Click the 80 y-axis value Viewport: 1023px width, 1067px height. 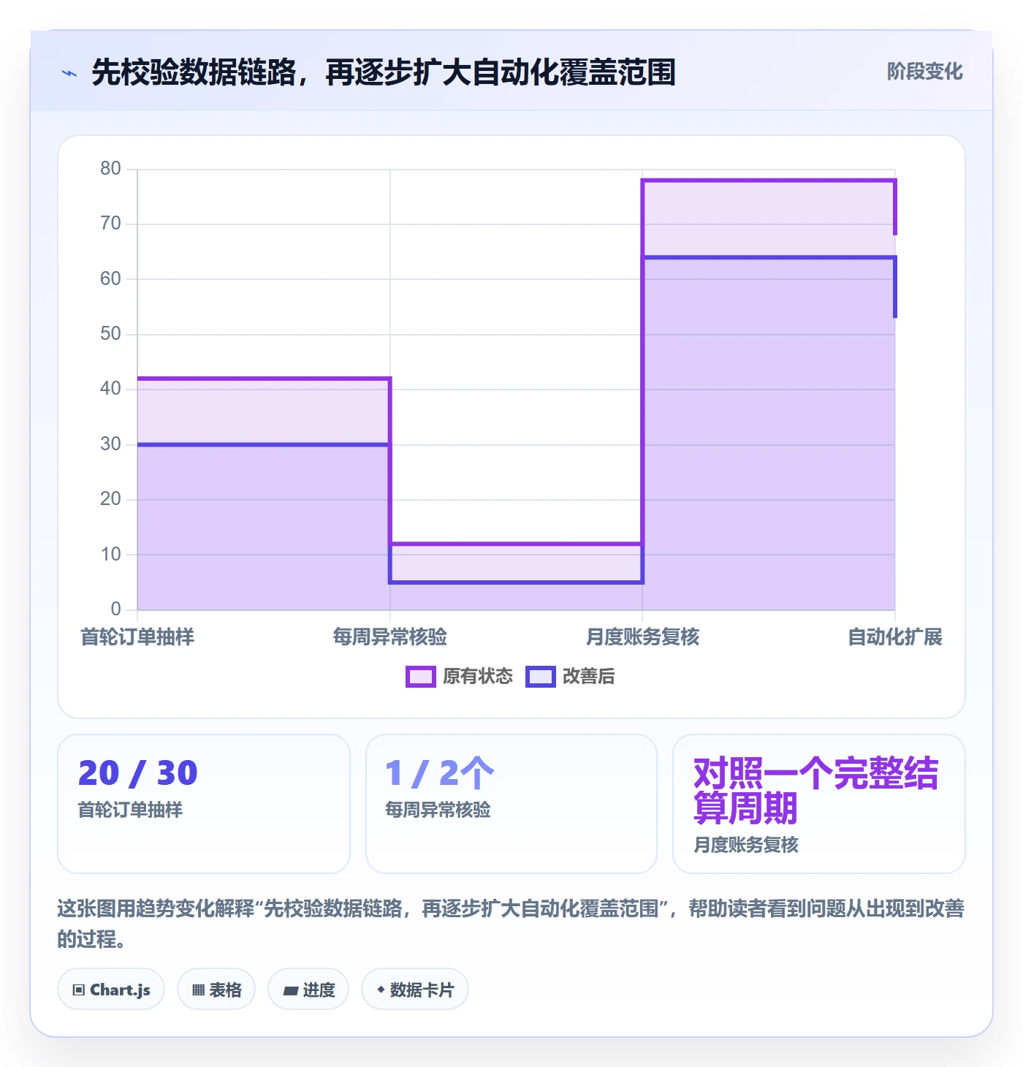click(x=110, y=169)
